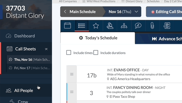Click the Dashboard gauge icon

click(9, 36)
